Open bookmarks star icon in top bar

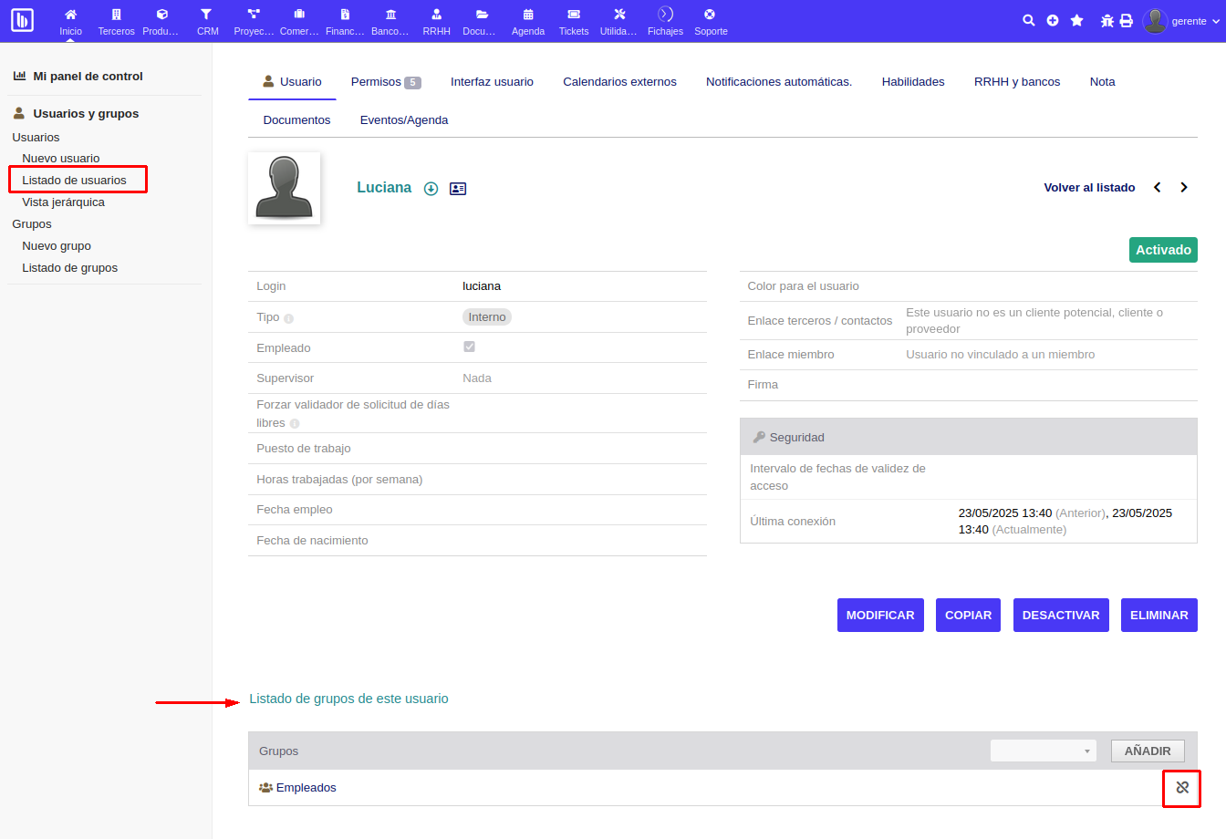[x=1076, y=20]
